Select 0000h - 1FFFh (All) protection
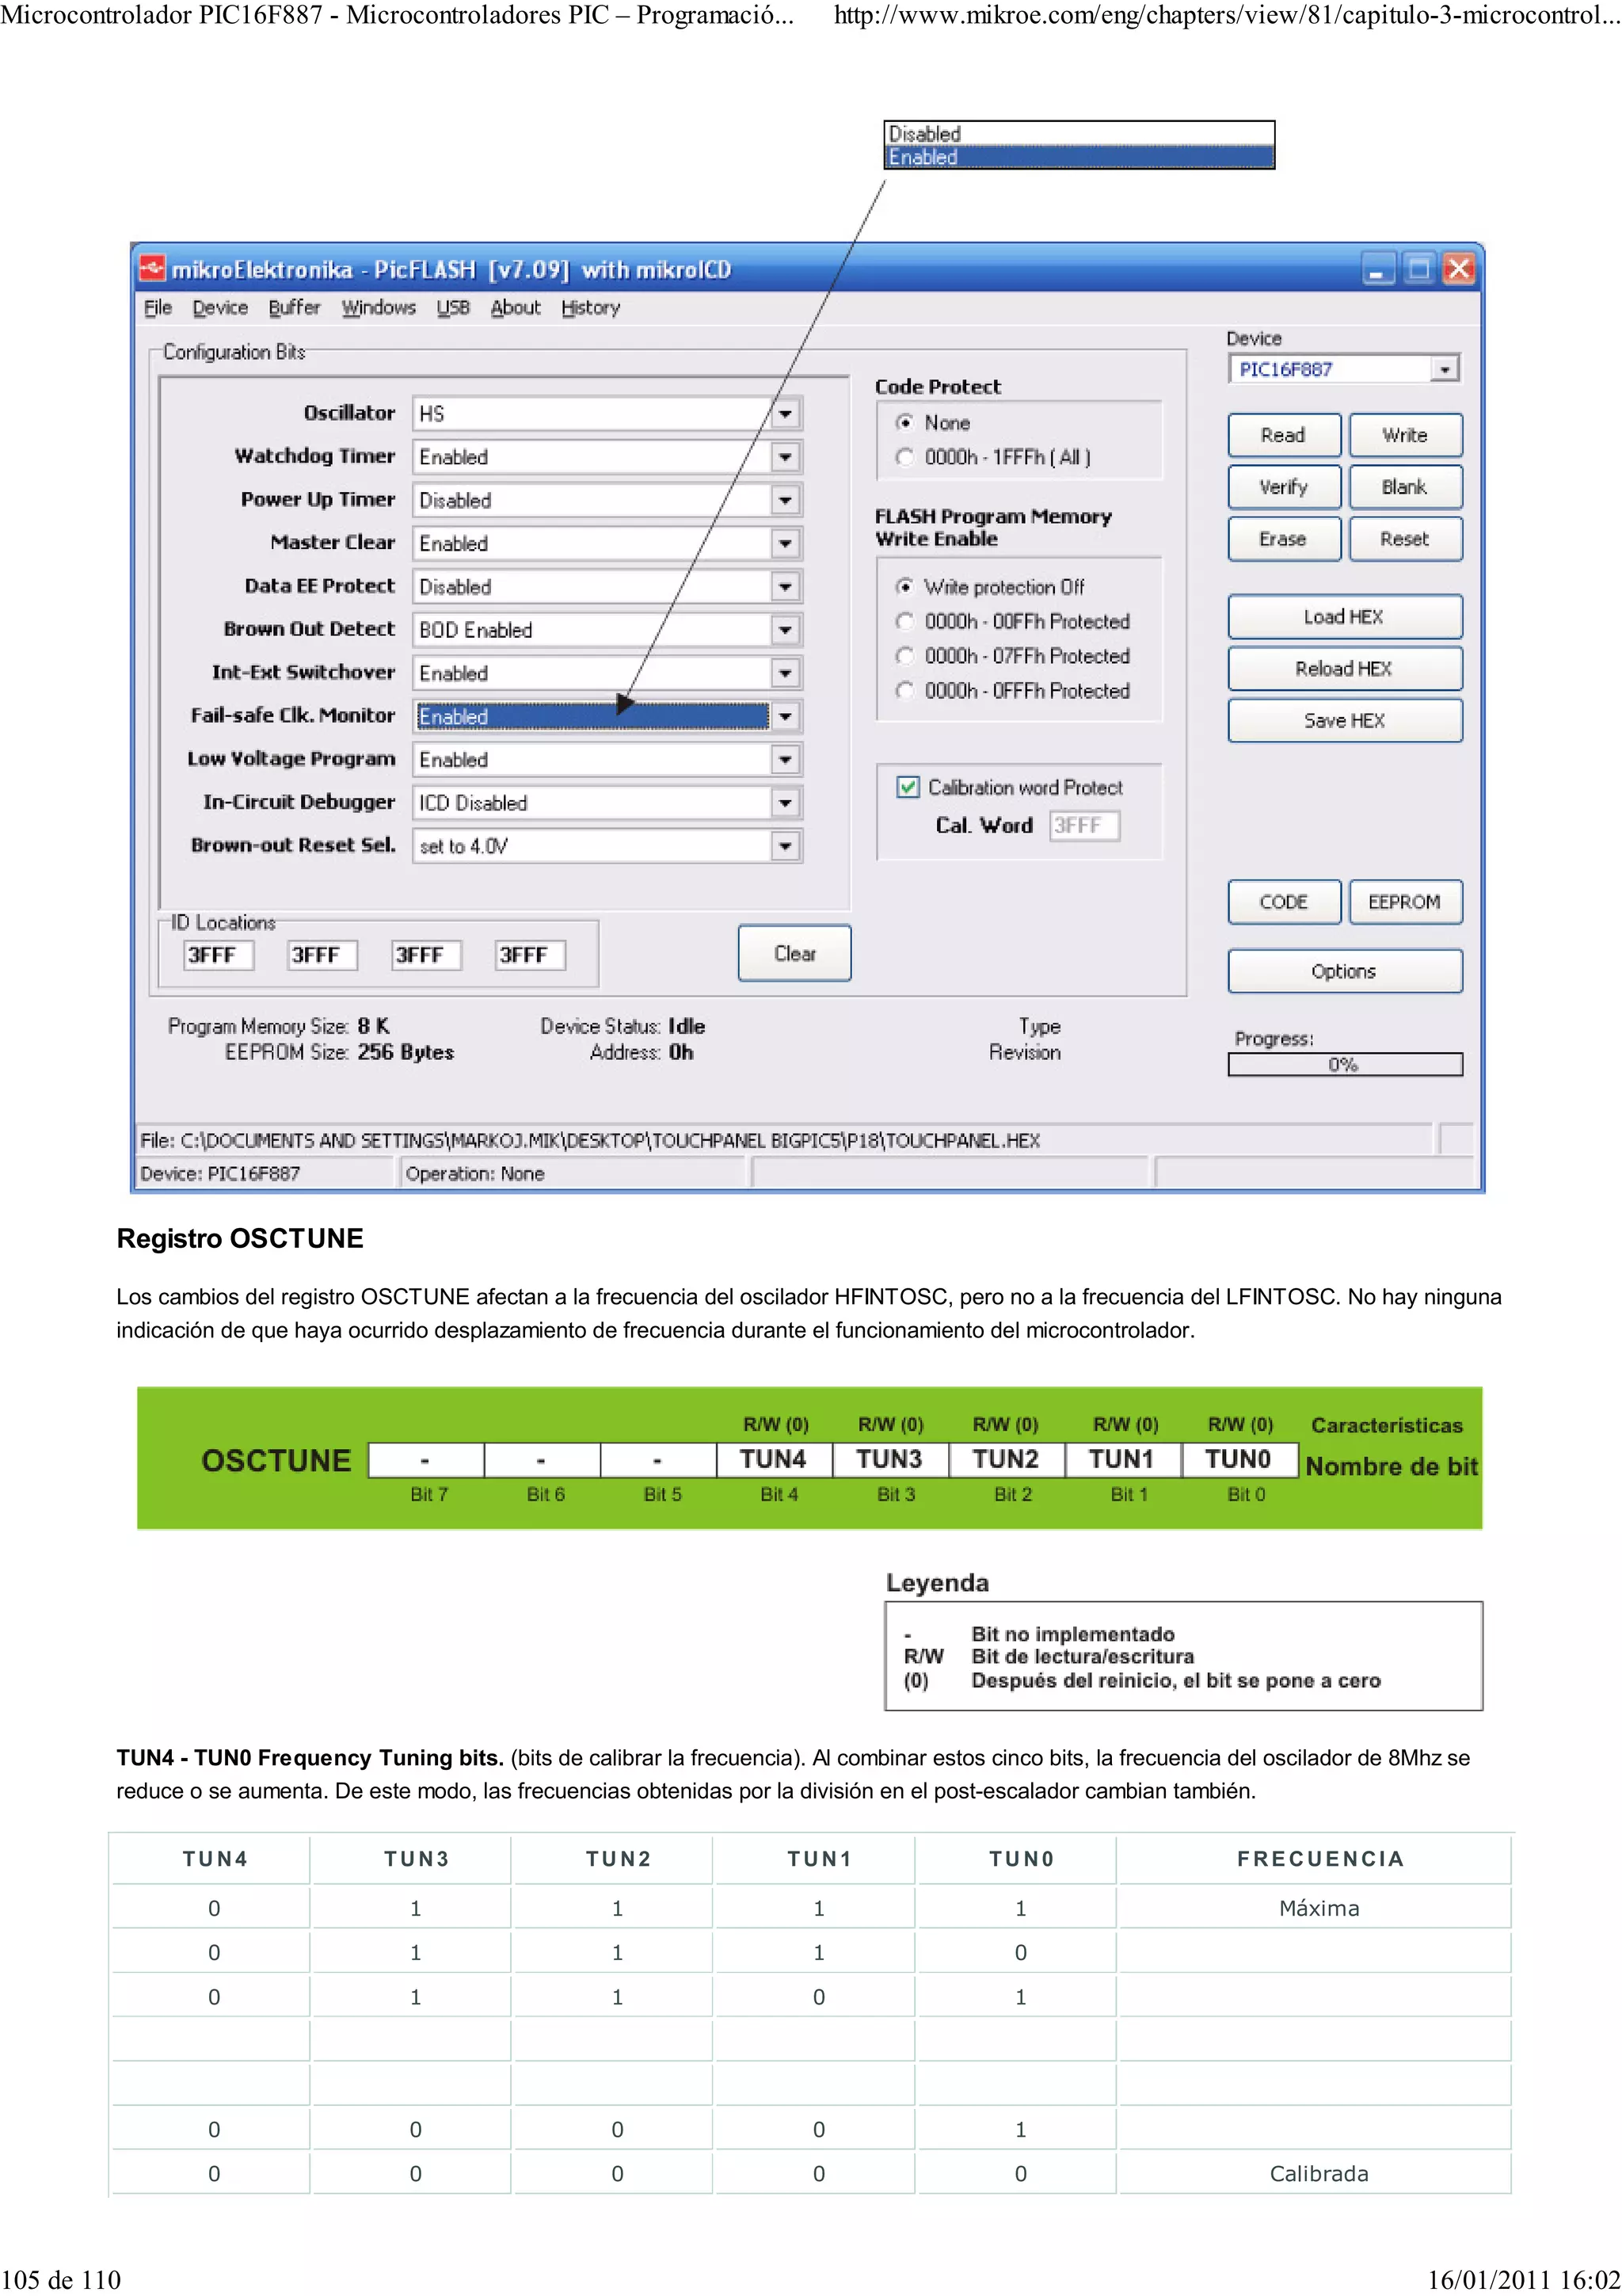Viewport: 1622px width, 2296px height. click(904, 457)
